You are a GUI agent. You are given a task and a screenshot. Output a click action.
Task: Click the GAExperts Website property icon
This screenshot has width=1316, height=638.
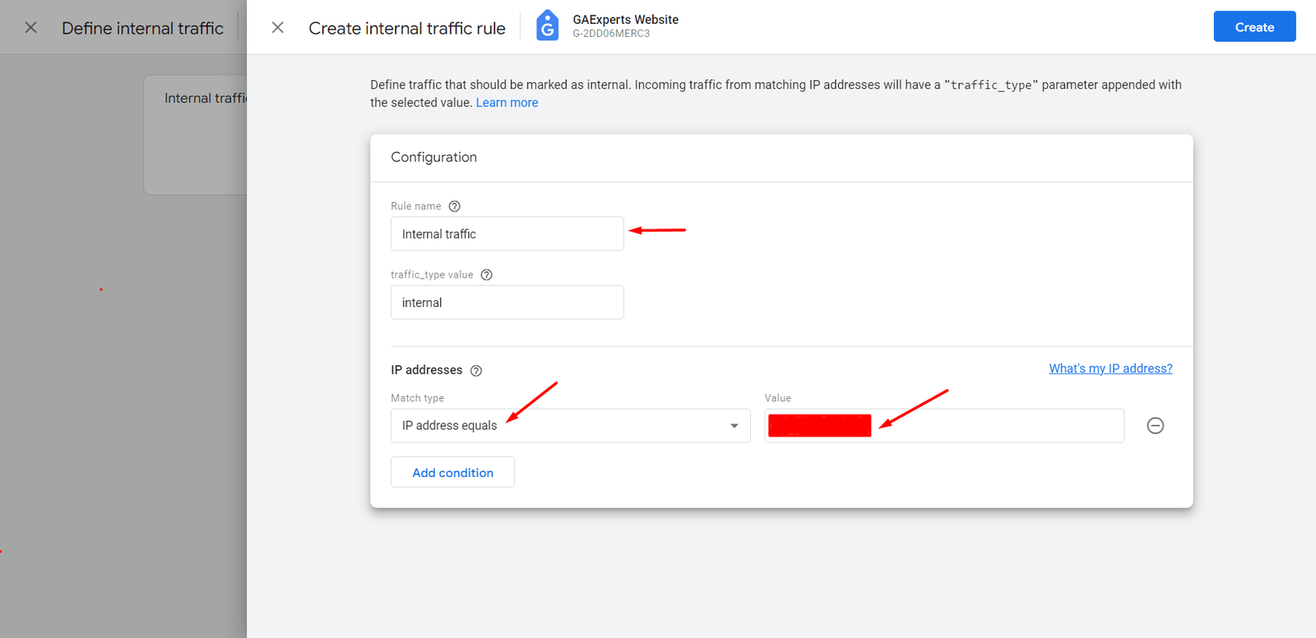click(x=547, y=25)
